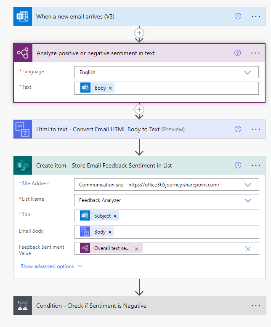Open help for the sentiment analysis step

pyautogui.click(x=237, y=53)
